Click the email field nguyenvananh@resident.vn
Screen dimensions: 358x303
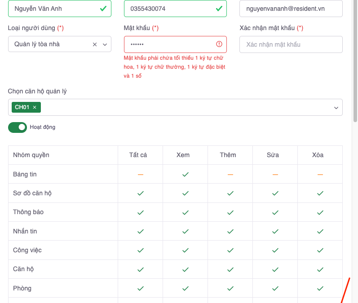[291, 9]
